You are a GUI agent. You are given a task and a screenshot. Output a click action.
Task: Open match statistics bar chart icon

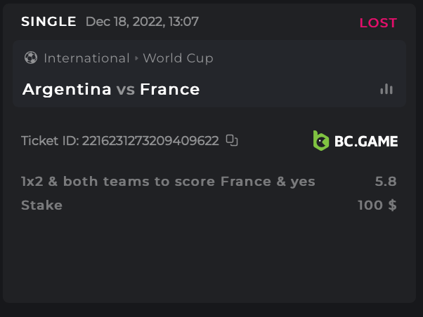386,89
